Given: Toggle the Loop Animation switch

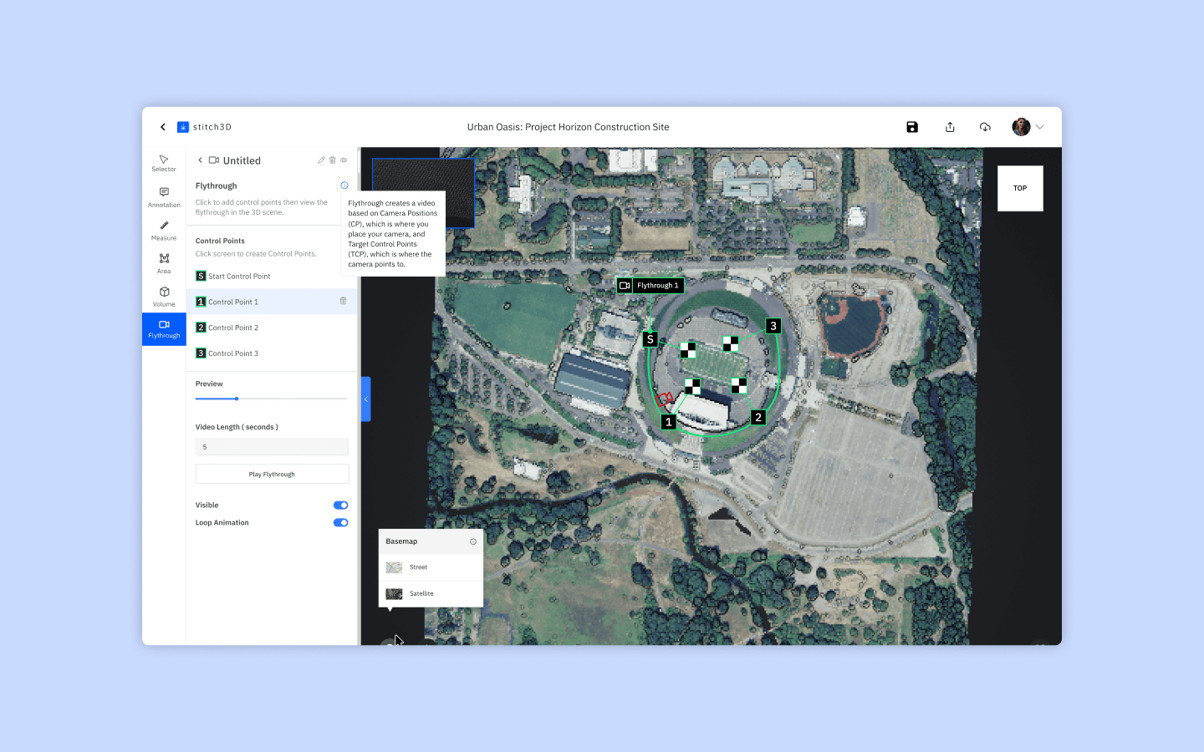Looking at the screenshot, I should coord(340,523).
